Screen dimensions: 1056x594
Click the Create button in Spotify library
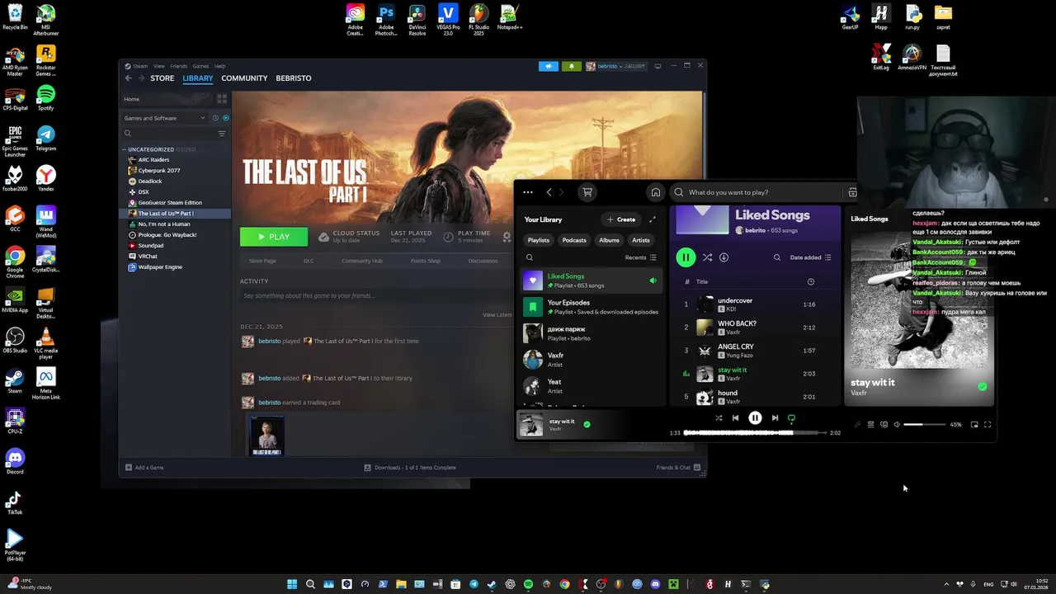coord(621,219)
